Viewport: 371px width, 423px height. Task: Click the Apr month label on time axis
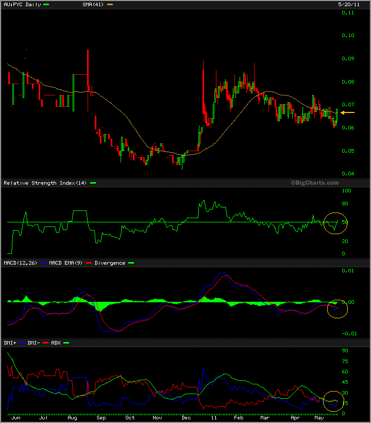(x=295, y=418)
